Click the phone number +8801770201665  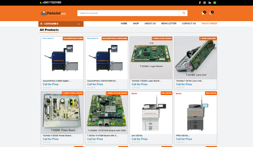pos(52,3)
